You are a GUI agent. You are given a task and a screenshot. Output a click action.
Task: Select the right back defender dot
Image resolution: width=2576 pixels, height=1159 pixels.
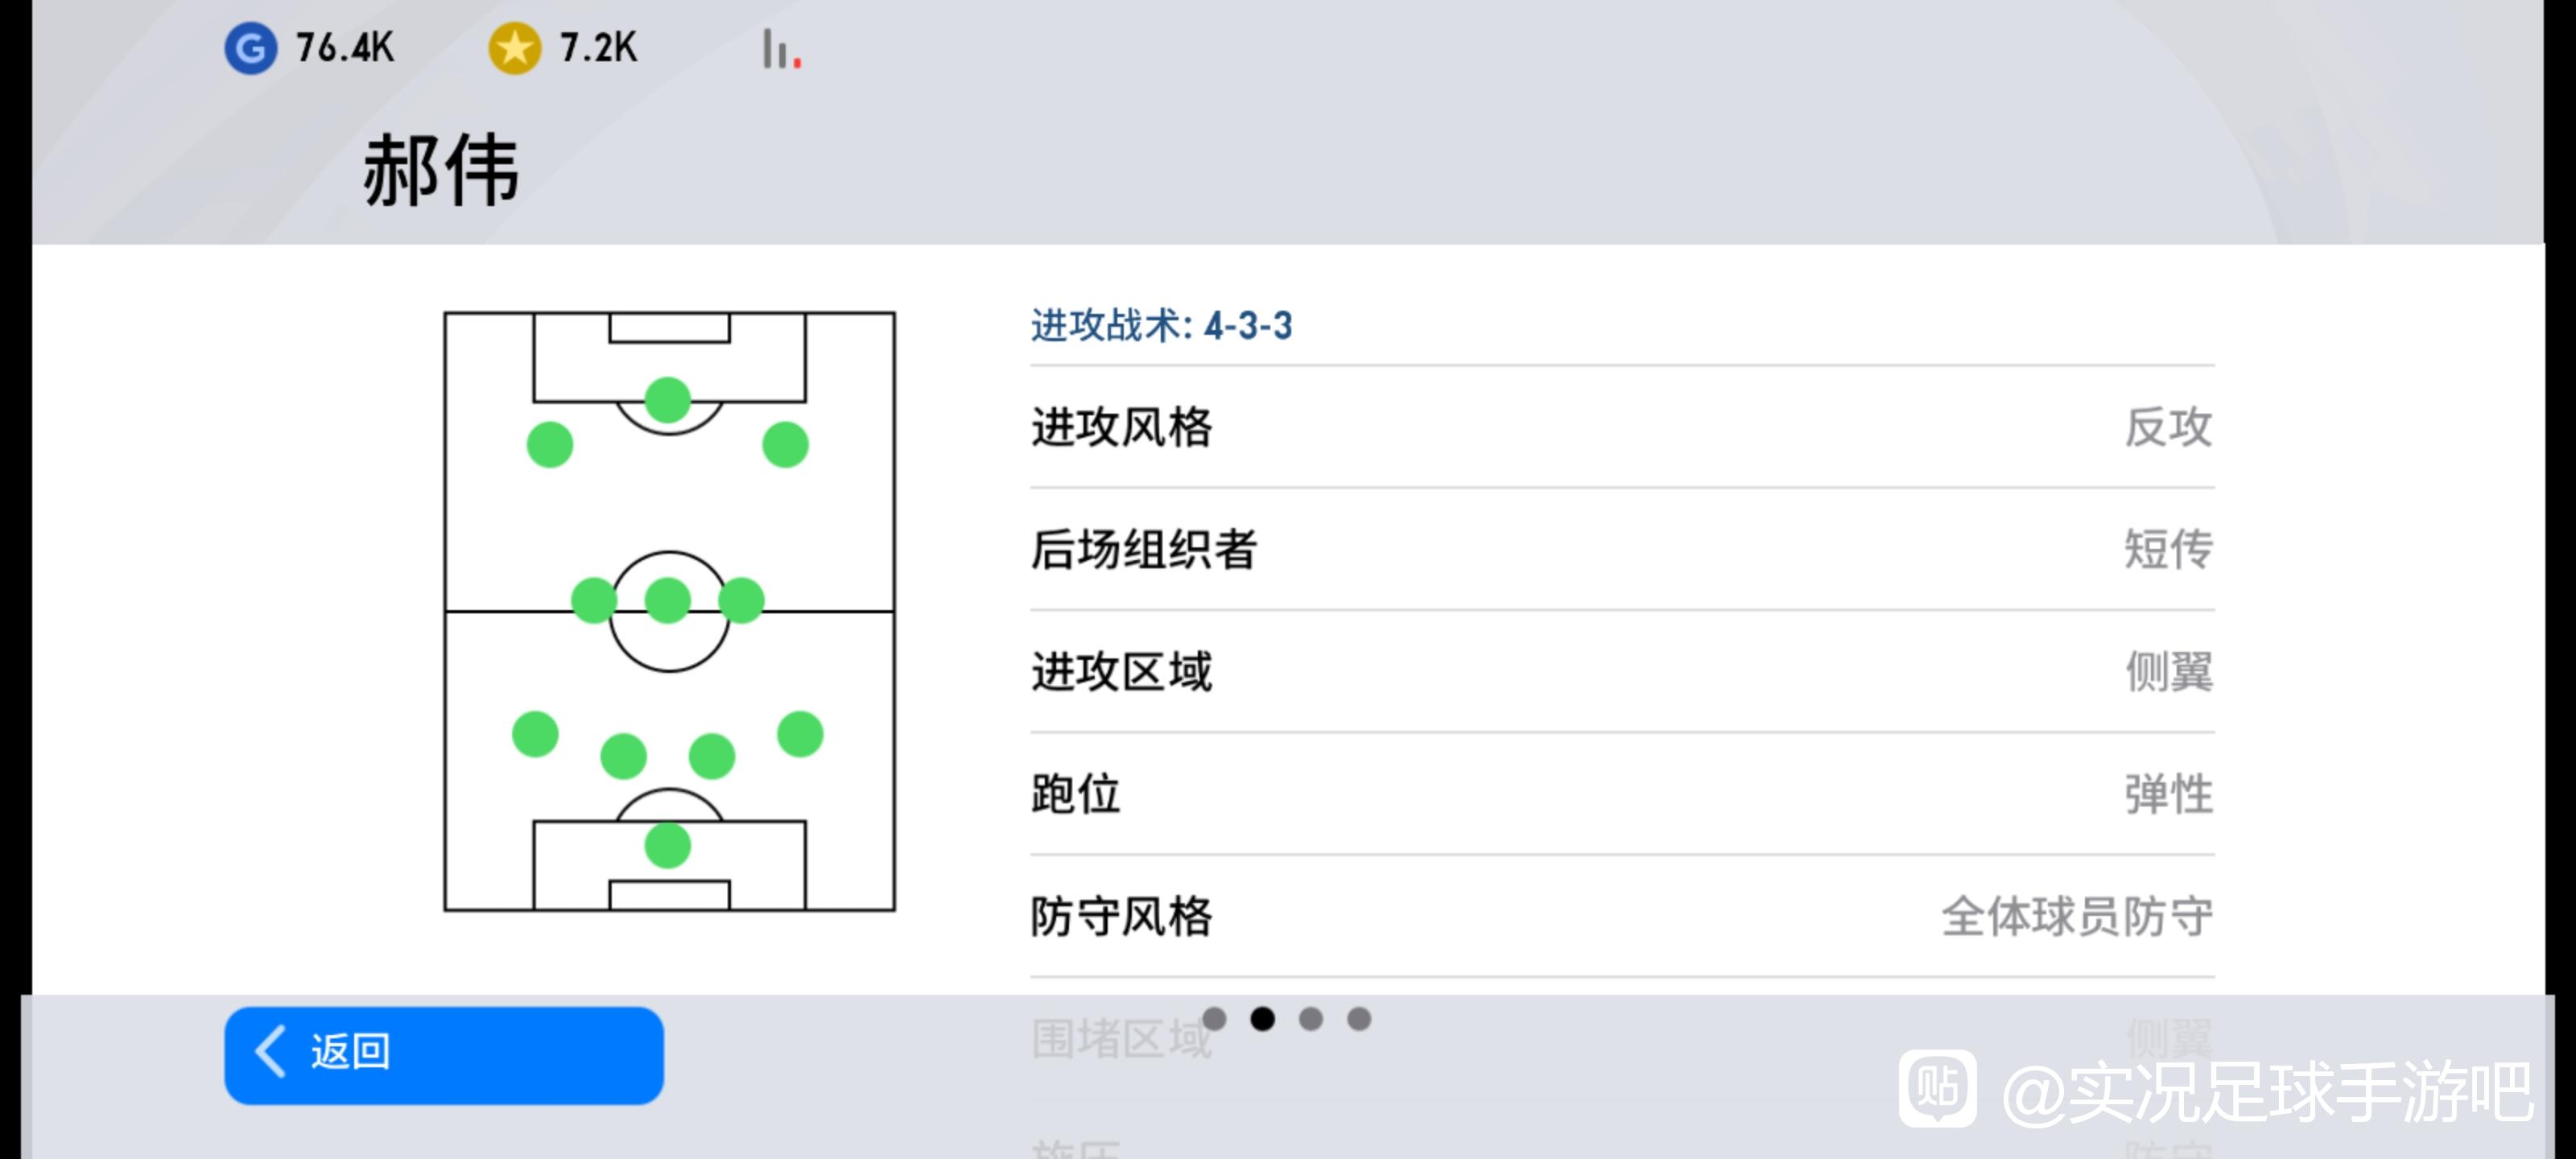799,734
